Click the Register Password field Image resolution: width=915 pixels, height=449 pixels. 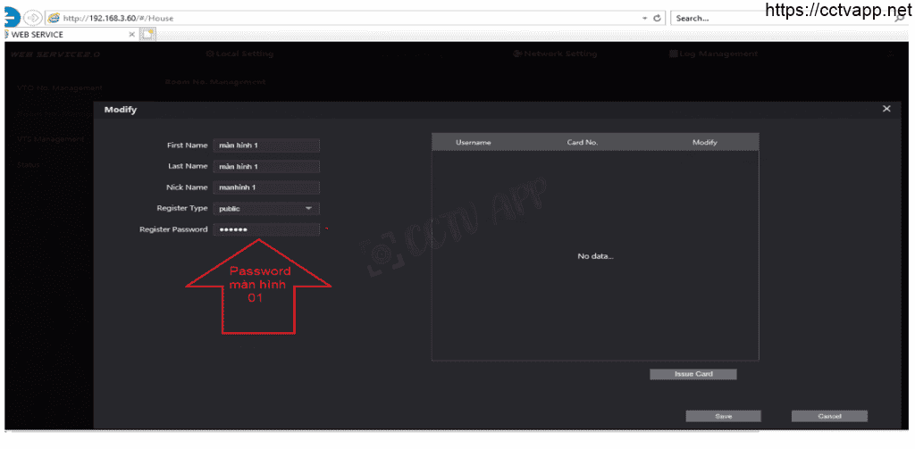point(265,229)
